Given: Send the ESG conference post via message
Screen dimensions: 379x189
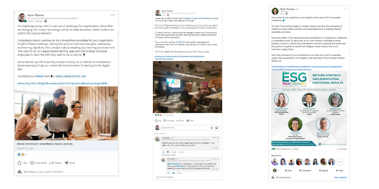Looking at the screenshot, I should point(339,170).
